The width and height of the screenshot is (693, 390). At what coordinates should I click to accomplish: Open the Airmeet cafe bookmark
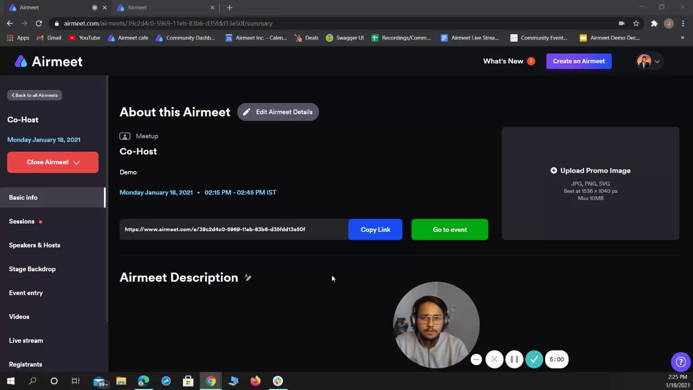[128, 38]
